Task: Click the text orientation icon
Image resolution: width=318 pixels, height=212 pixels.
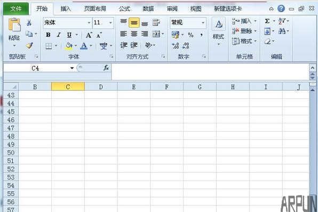Action: point(148,45)
